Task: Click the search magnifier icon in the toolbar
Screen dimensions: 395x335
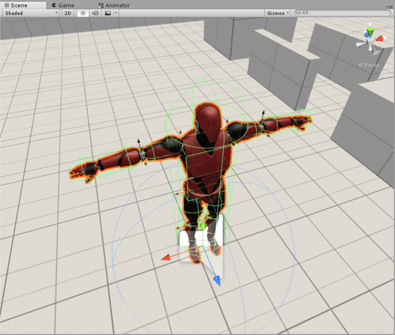Action: (299, 13)
